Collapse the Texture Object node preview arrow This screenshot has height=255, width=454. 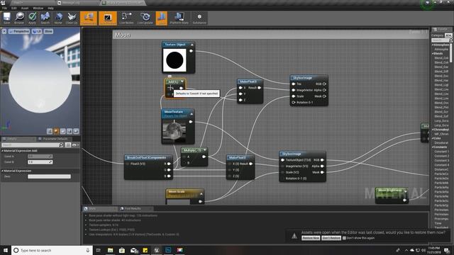click(x=192, y=45)
